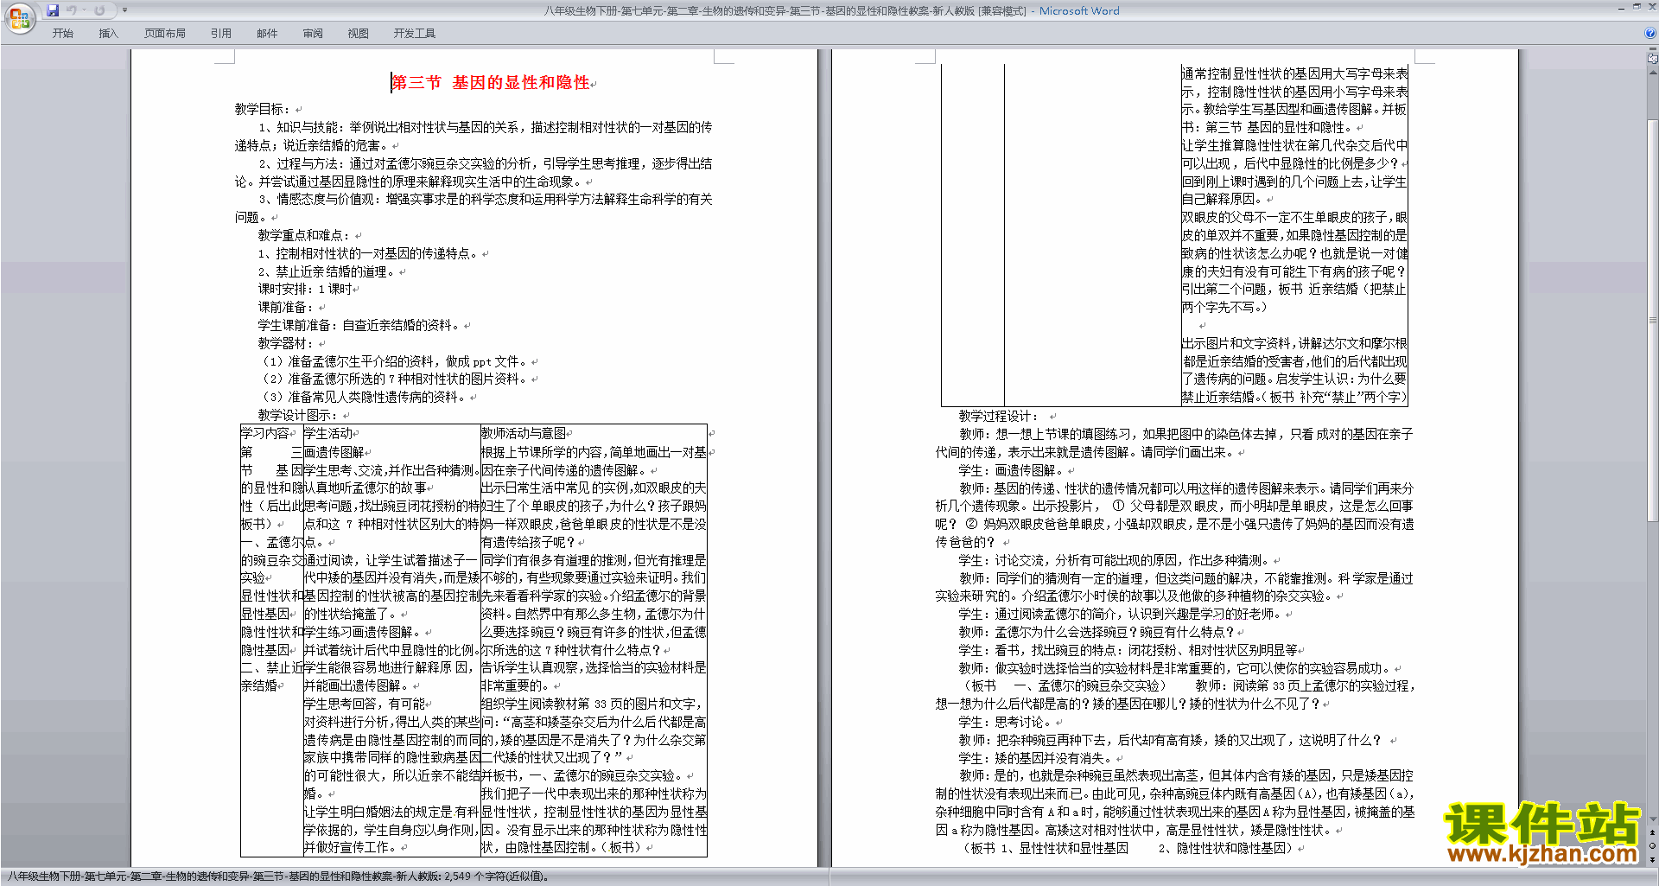Click the Undo icon in Quick Access Toolbar
The image size is (1659, 886).
pos(73,10)
